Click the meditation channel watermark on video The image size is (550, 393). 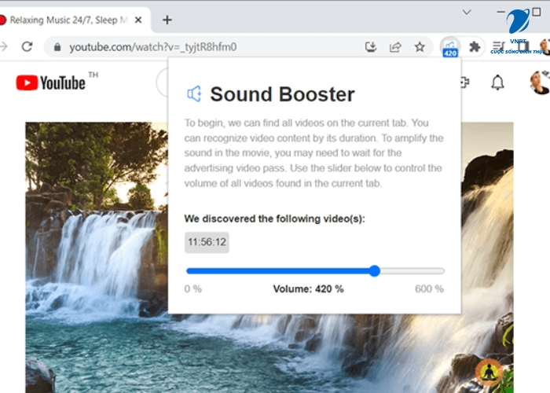coord(488,373)
